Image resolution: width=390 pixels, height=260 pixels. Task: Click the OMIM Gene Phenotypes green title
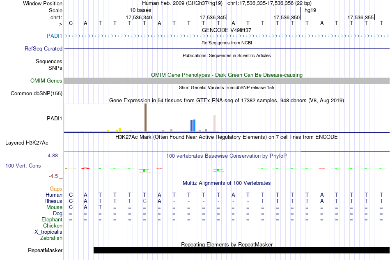pyautogui.click(x=227, y=75)
